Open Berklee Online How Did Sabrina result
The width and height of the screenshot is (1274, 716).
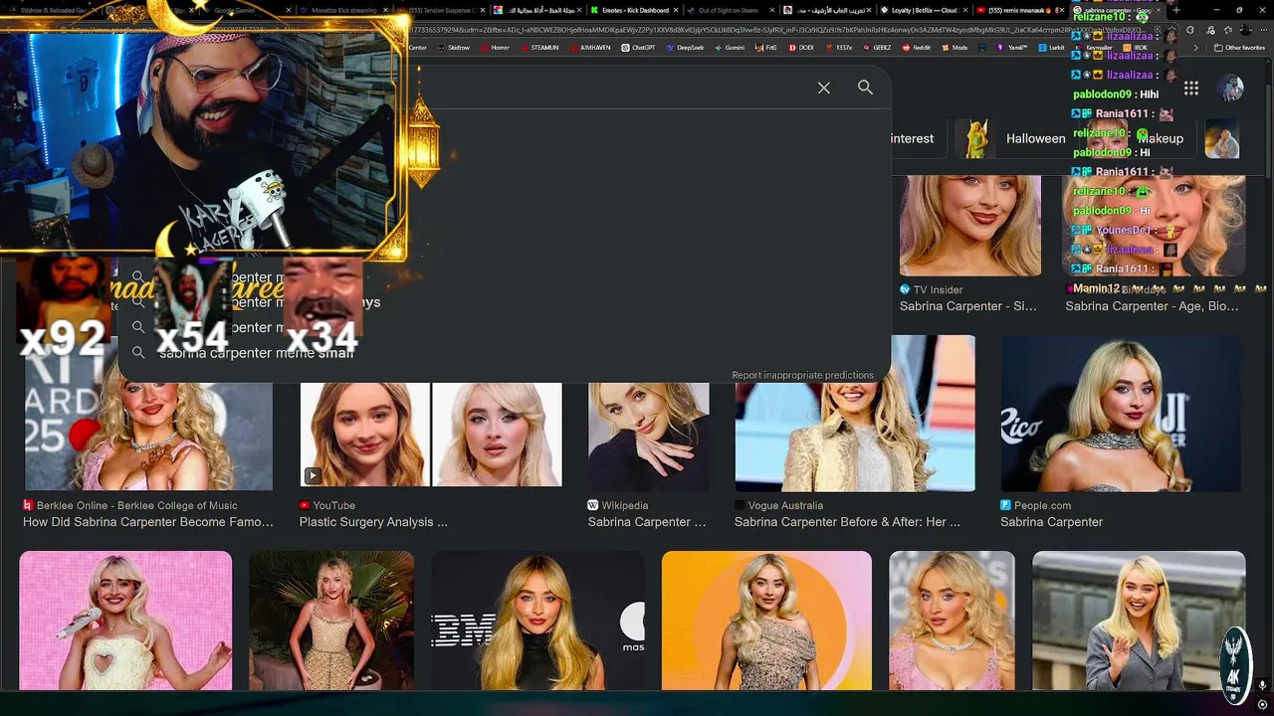click(148, 522)
